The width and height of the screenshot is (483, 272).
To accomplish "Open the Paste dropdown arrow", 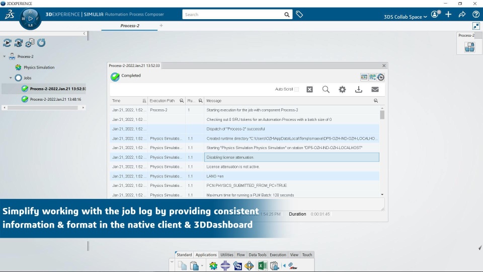I will coord(202,265).
